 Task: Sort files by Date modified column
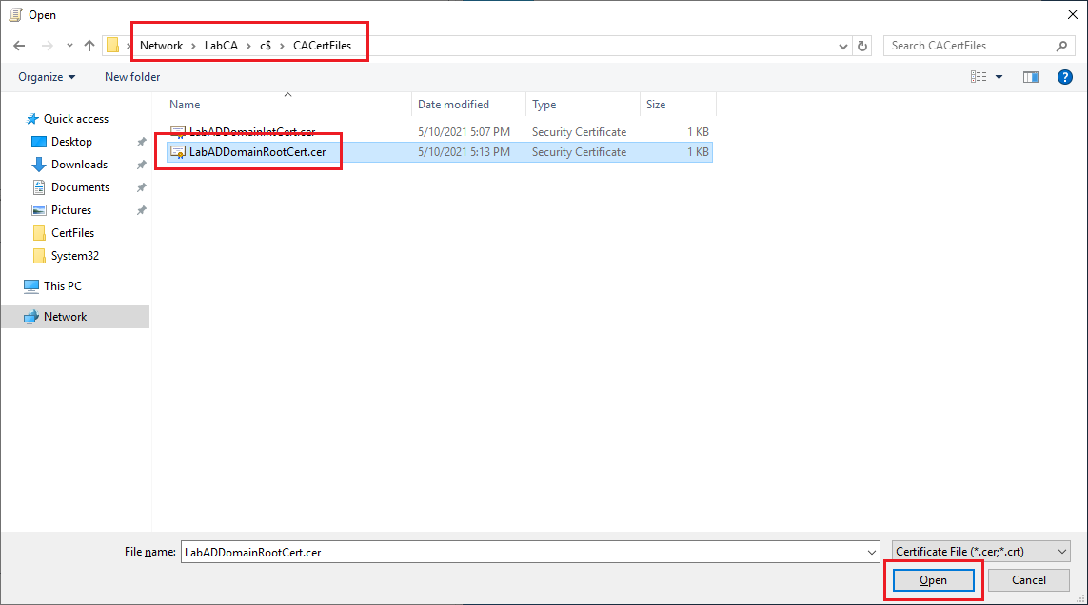(x=453, y=105)
